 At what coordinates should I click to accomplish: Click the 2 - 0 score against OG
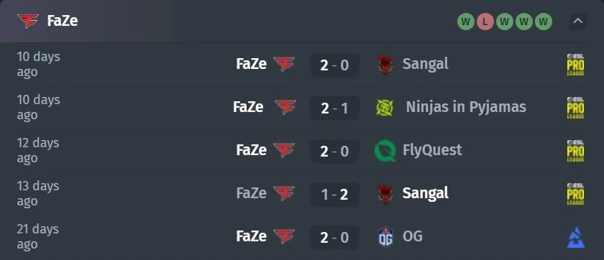click(x=335, y=237)
